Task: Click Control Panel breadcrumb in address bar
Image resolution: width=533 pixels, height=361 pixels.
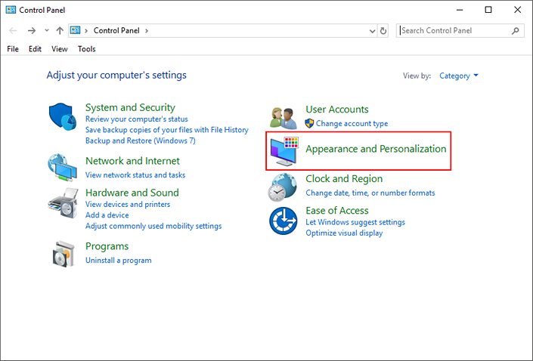Action: coord(116,30)
